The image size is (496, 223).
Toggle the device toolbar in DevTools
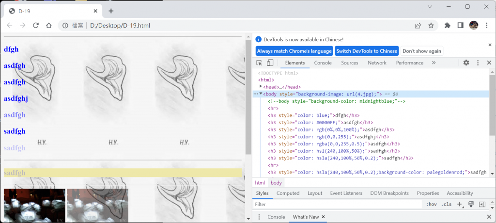(270, 63)
